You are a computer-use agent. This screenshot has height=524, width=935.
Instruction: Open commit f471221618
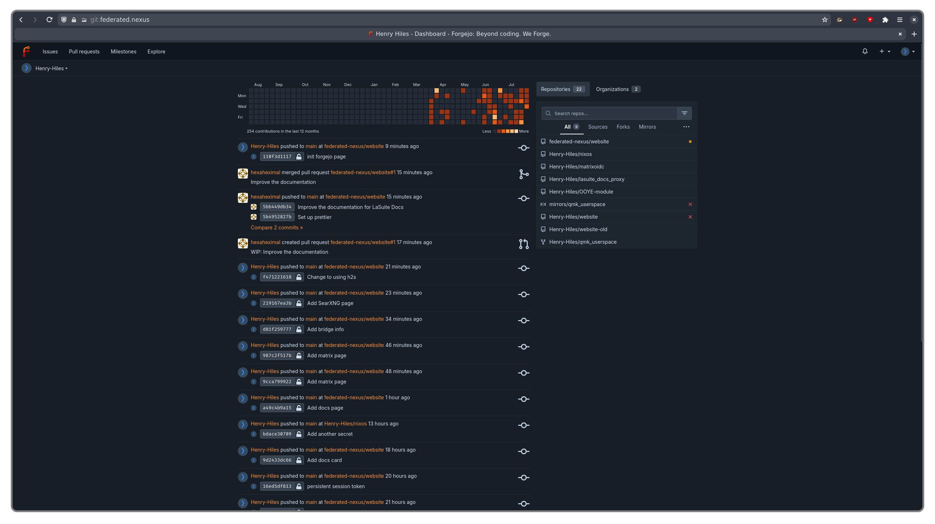[x=277, y=277]
